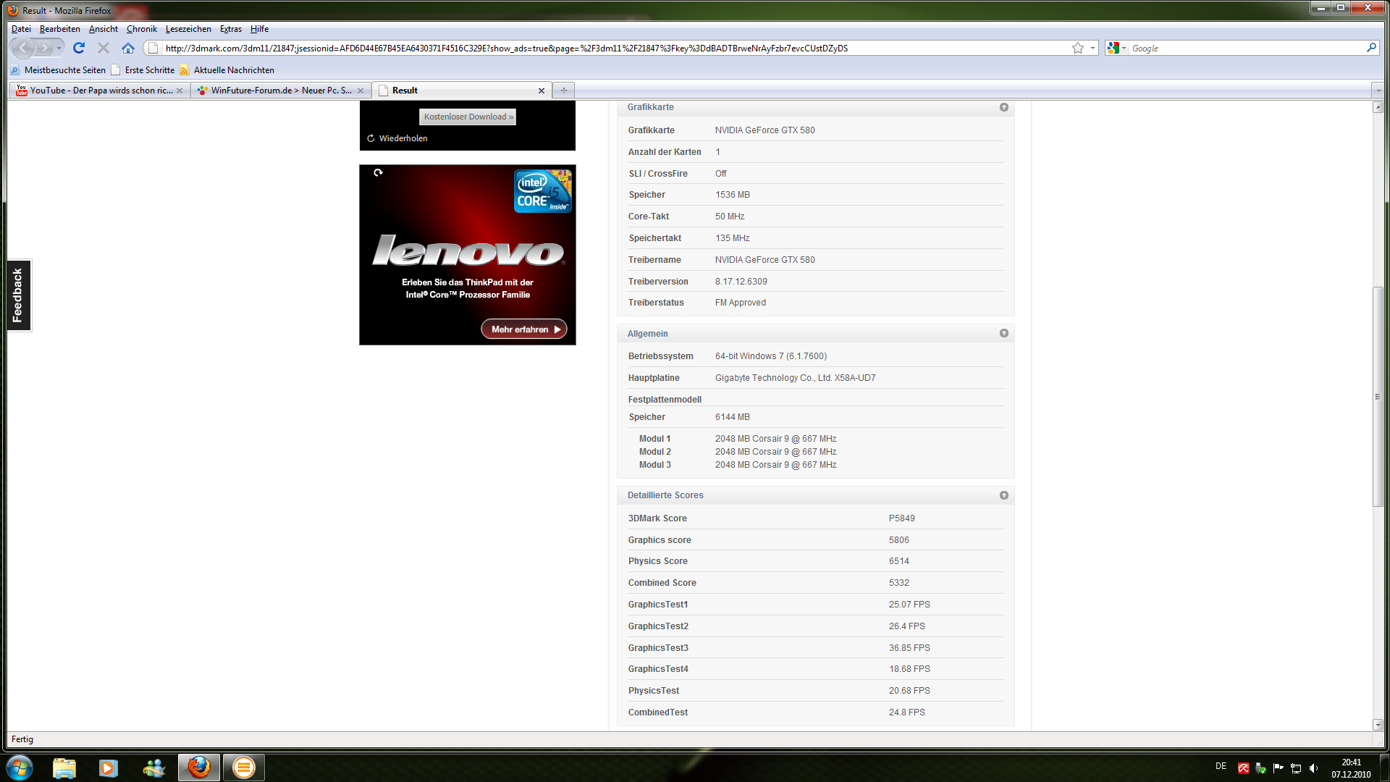Viewport: 1390px width, 782px height.
Task: Click the Home icon in toolbar
Action: click(x=128, y=48)
